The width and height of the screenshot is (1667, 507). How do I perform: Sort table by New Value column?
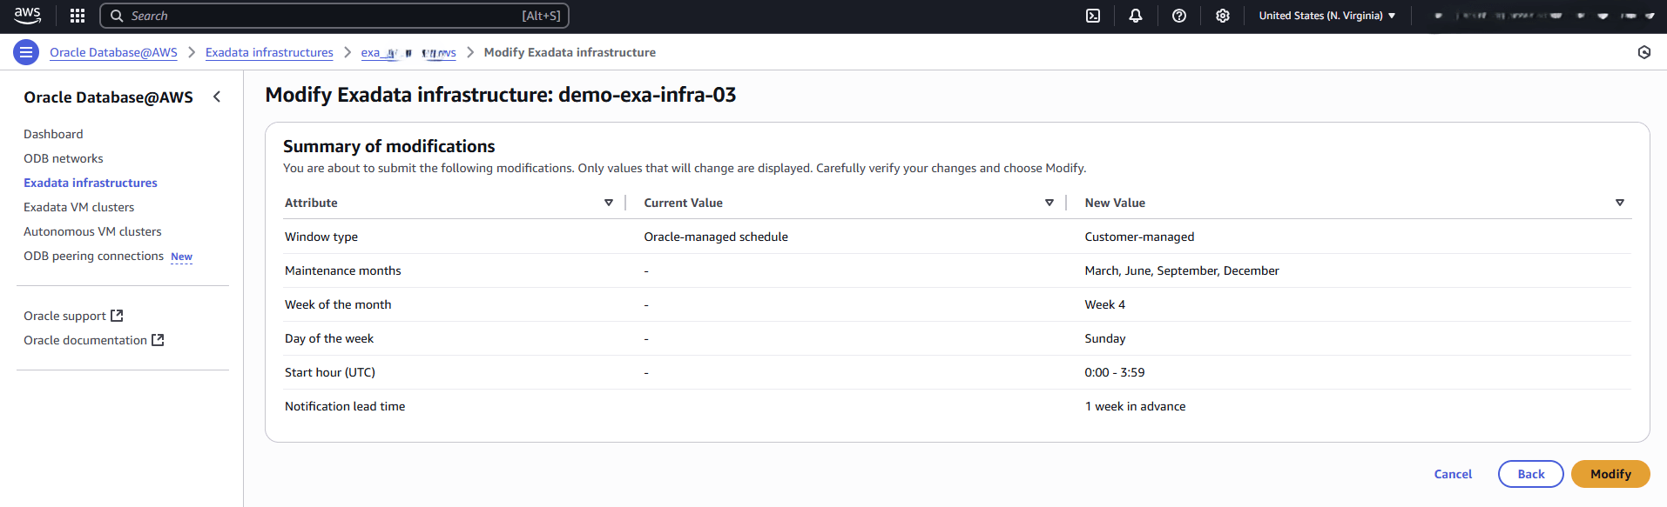tap(1619, 203)
